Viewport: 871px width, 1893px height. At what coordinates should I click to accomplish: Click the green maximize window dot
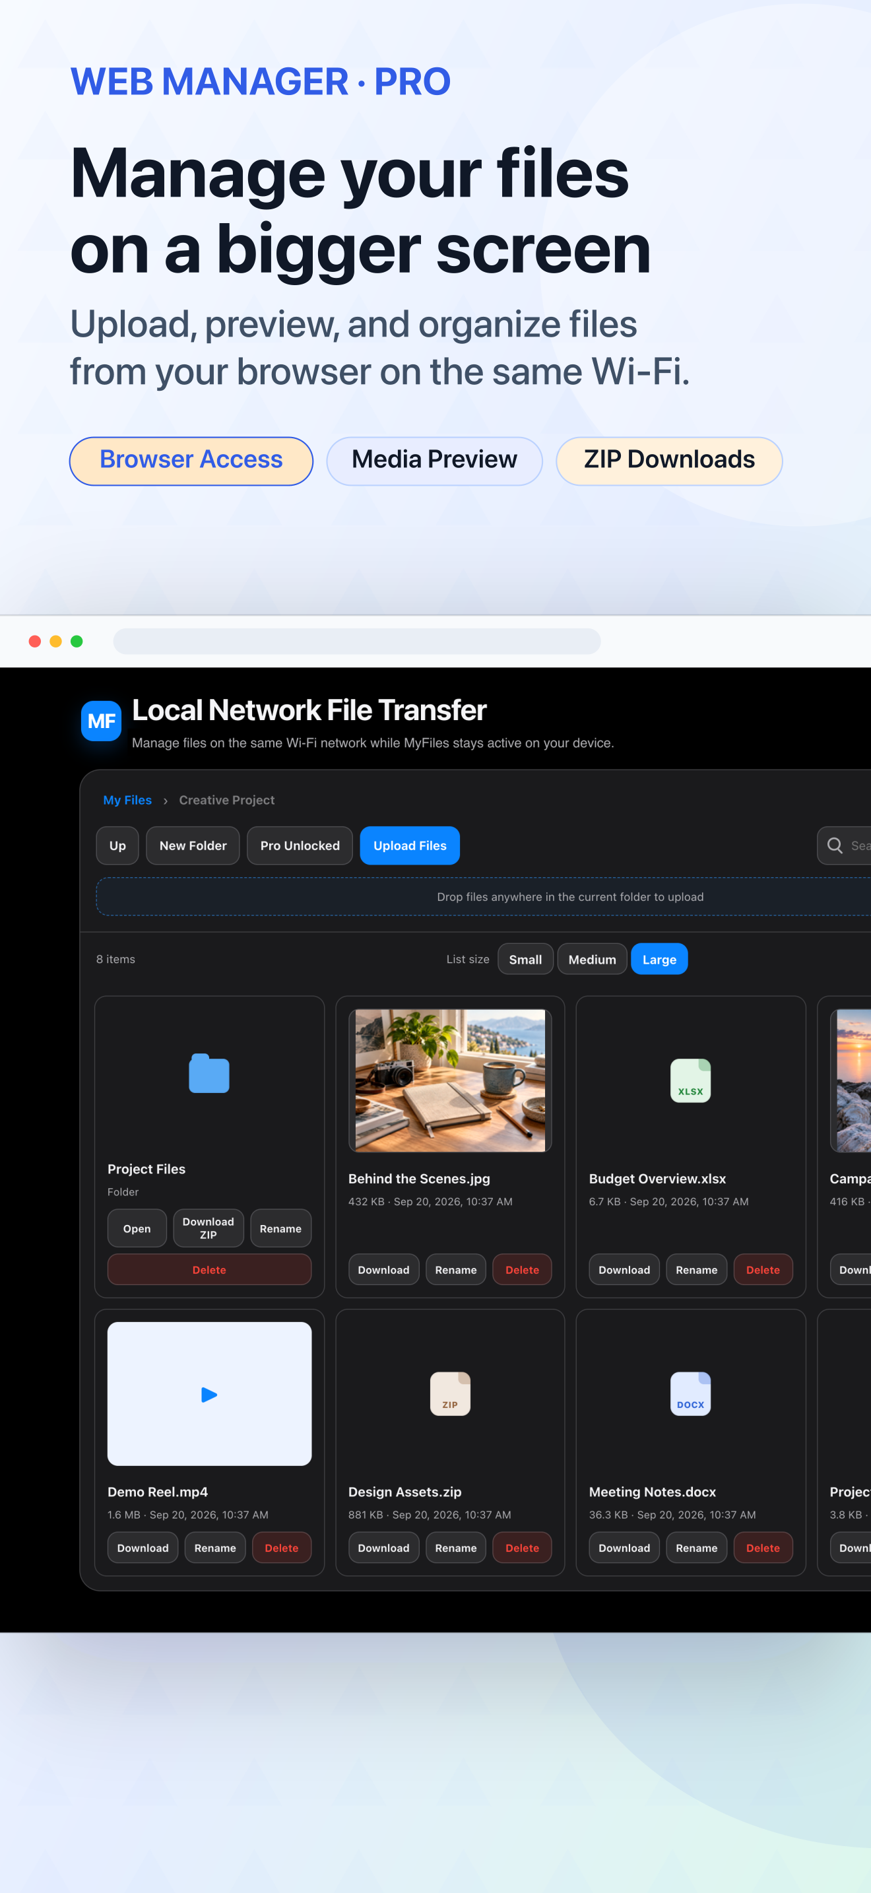(77, 641)
